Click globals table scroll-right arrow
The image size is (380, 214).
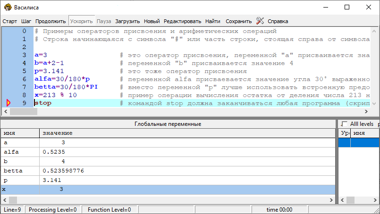331,200
